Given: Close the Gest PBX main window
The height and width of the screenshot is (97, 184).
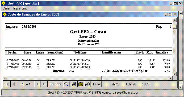Looking at the screenshot, I should pyautogui.click(x=180, y=3).
